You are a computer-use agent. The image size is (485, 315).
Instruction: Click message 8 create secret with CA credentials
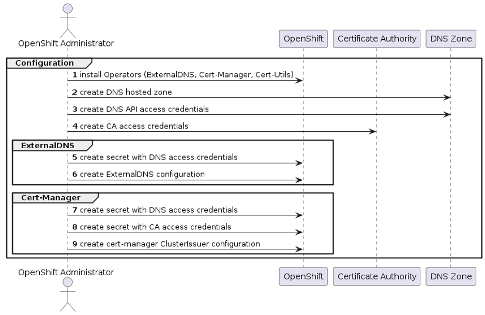tap(151, 227)
